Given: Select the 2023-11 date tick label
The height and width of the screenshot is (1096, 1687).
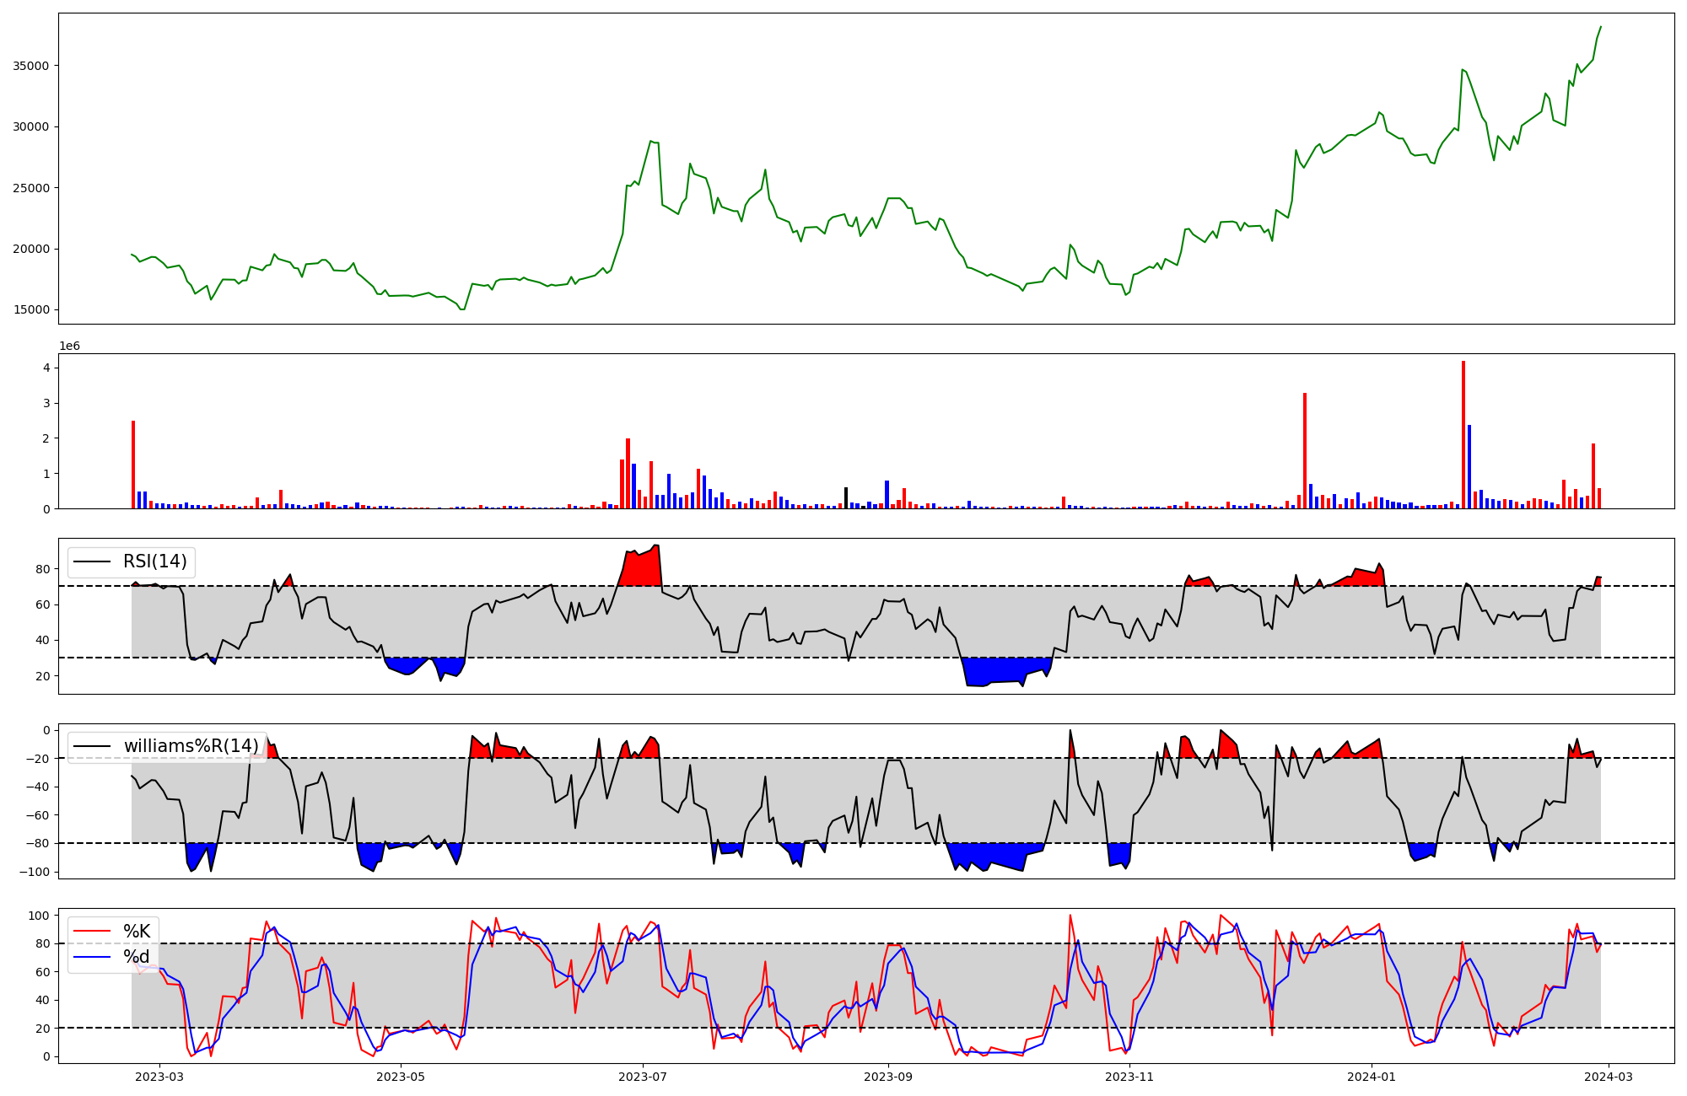Looking at the screenshot, I should click(x=1129, y=1077).
